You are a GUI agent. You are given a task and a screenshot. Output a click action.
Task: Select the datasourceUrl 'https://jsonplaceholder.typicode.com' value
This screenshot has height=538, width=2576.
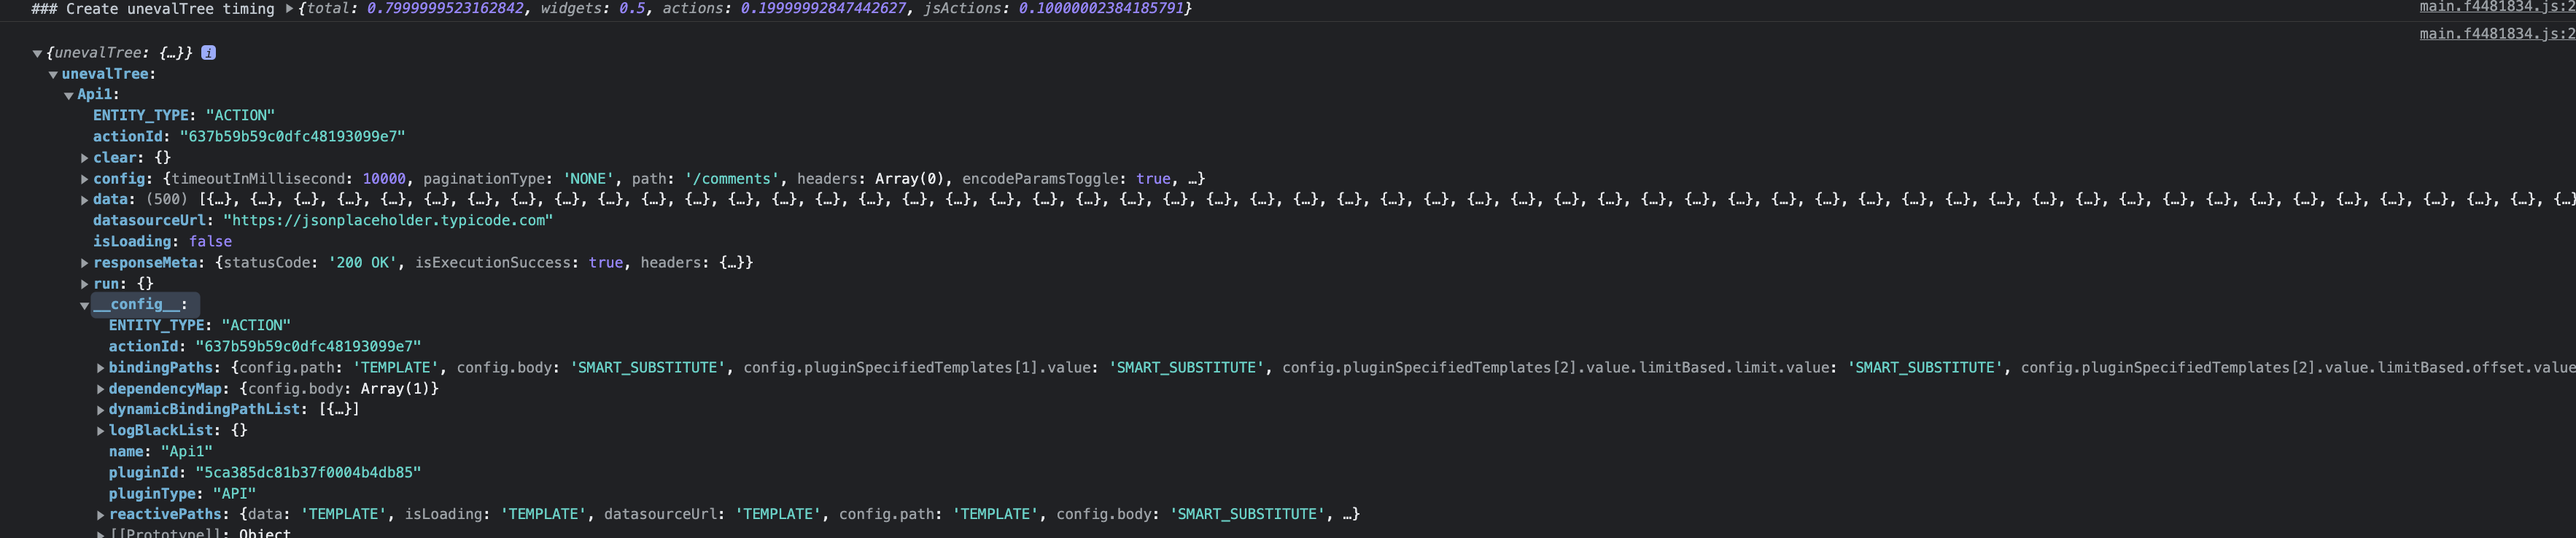coord(388,221)
